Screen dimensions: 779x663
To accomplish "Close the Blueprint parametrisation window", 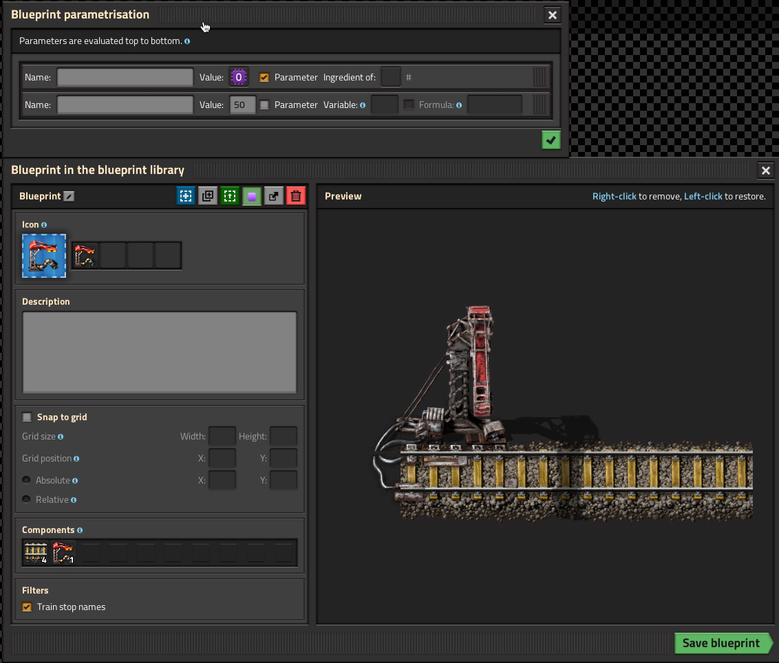I will click(x=553, y=15).
